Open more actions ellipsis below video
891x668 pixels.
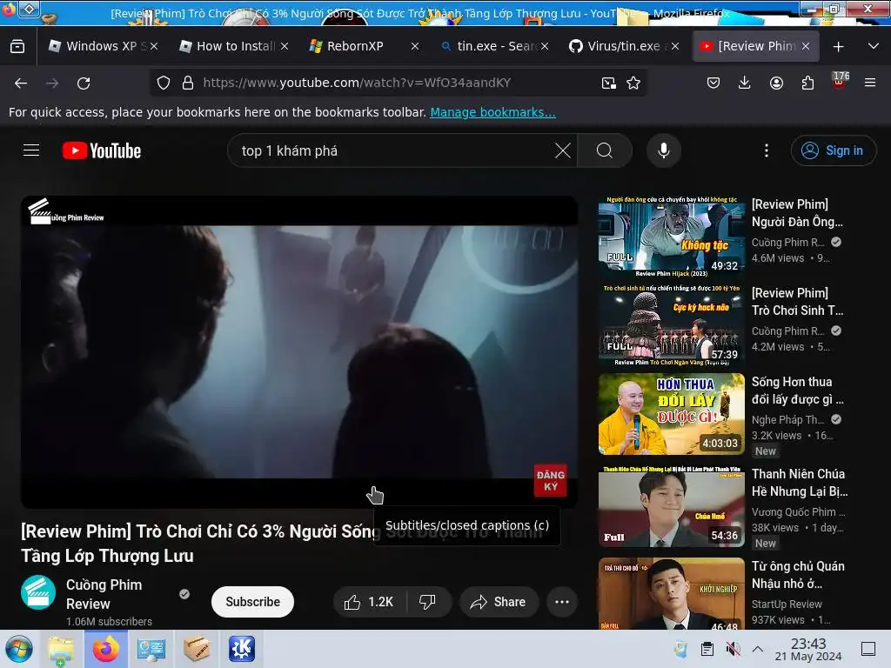click(562, 602)
